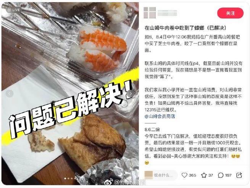The image size is (250, 188).
Task: Click the commenter avatar beside input box
Action: click(148, 175)
